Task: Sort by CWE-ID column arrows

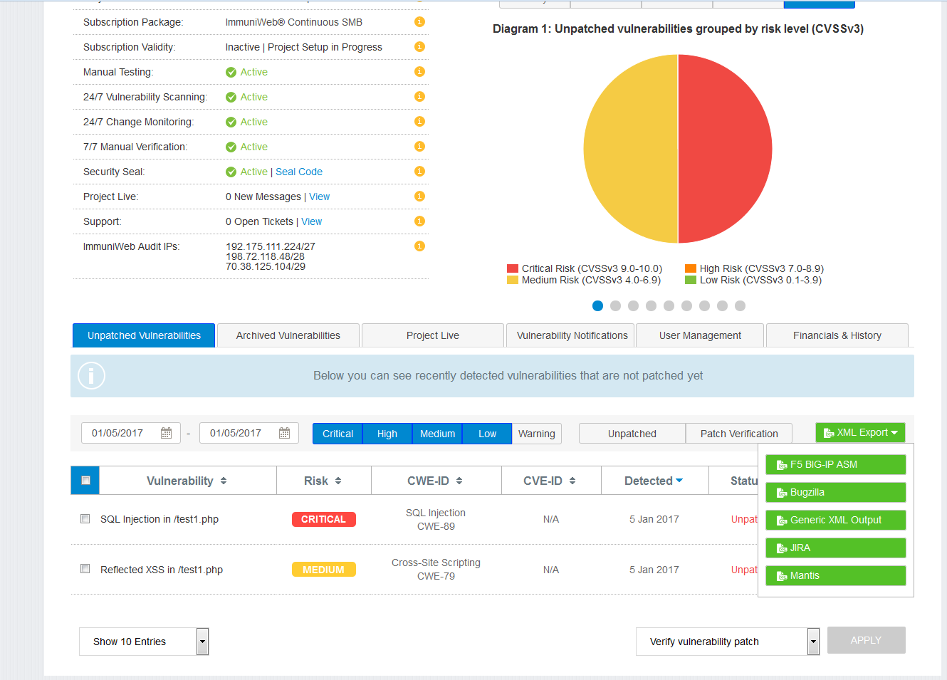Action: tap(459, 481)
